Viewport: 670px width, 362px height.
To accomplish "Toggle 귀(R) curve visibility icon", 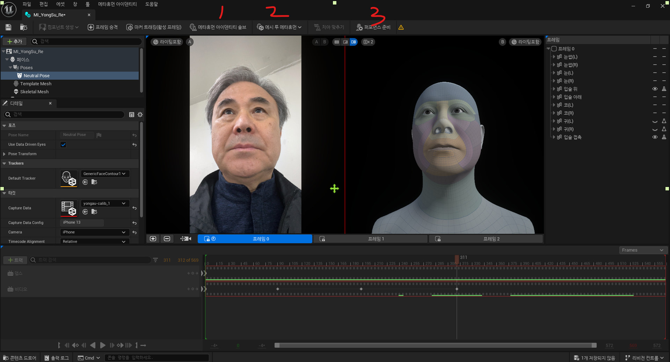I will (x=655, y=129).
